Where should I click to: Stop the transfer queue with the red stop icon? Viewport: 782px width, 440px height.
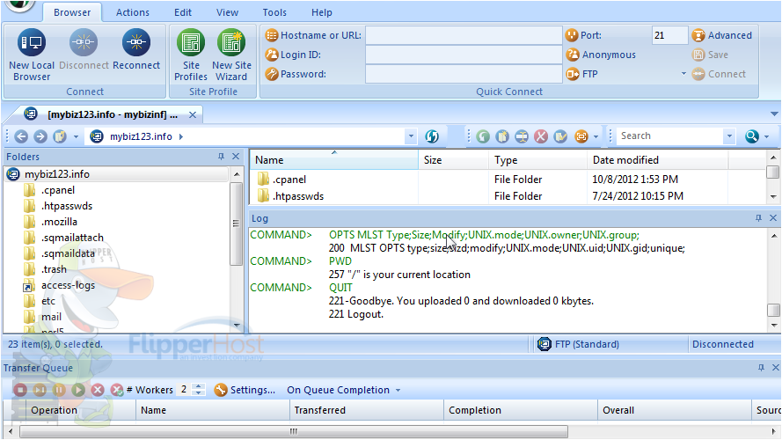[20, 390]
